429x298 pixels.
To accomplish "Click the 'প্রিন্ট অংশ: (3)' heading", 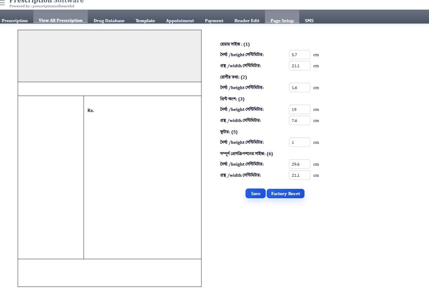I will [x=232, y=99].
